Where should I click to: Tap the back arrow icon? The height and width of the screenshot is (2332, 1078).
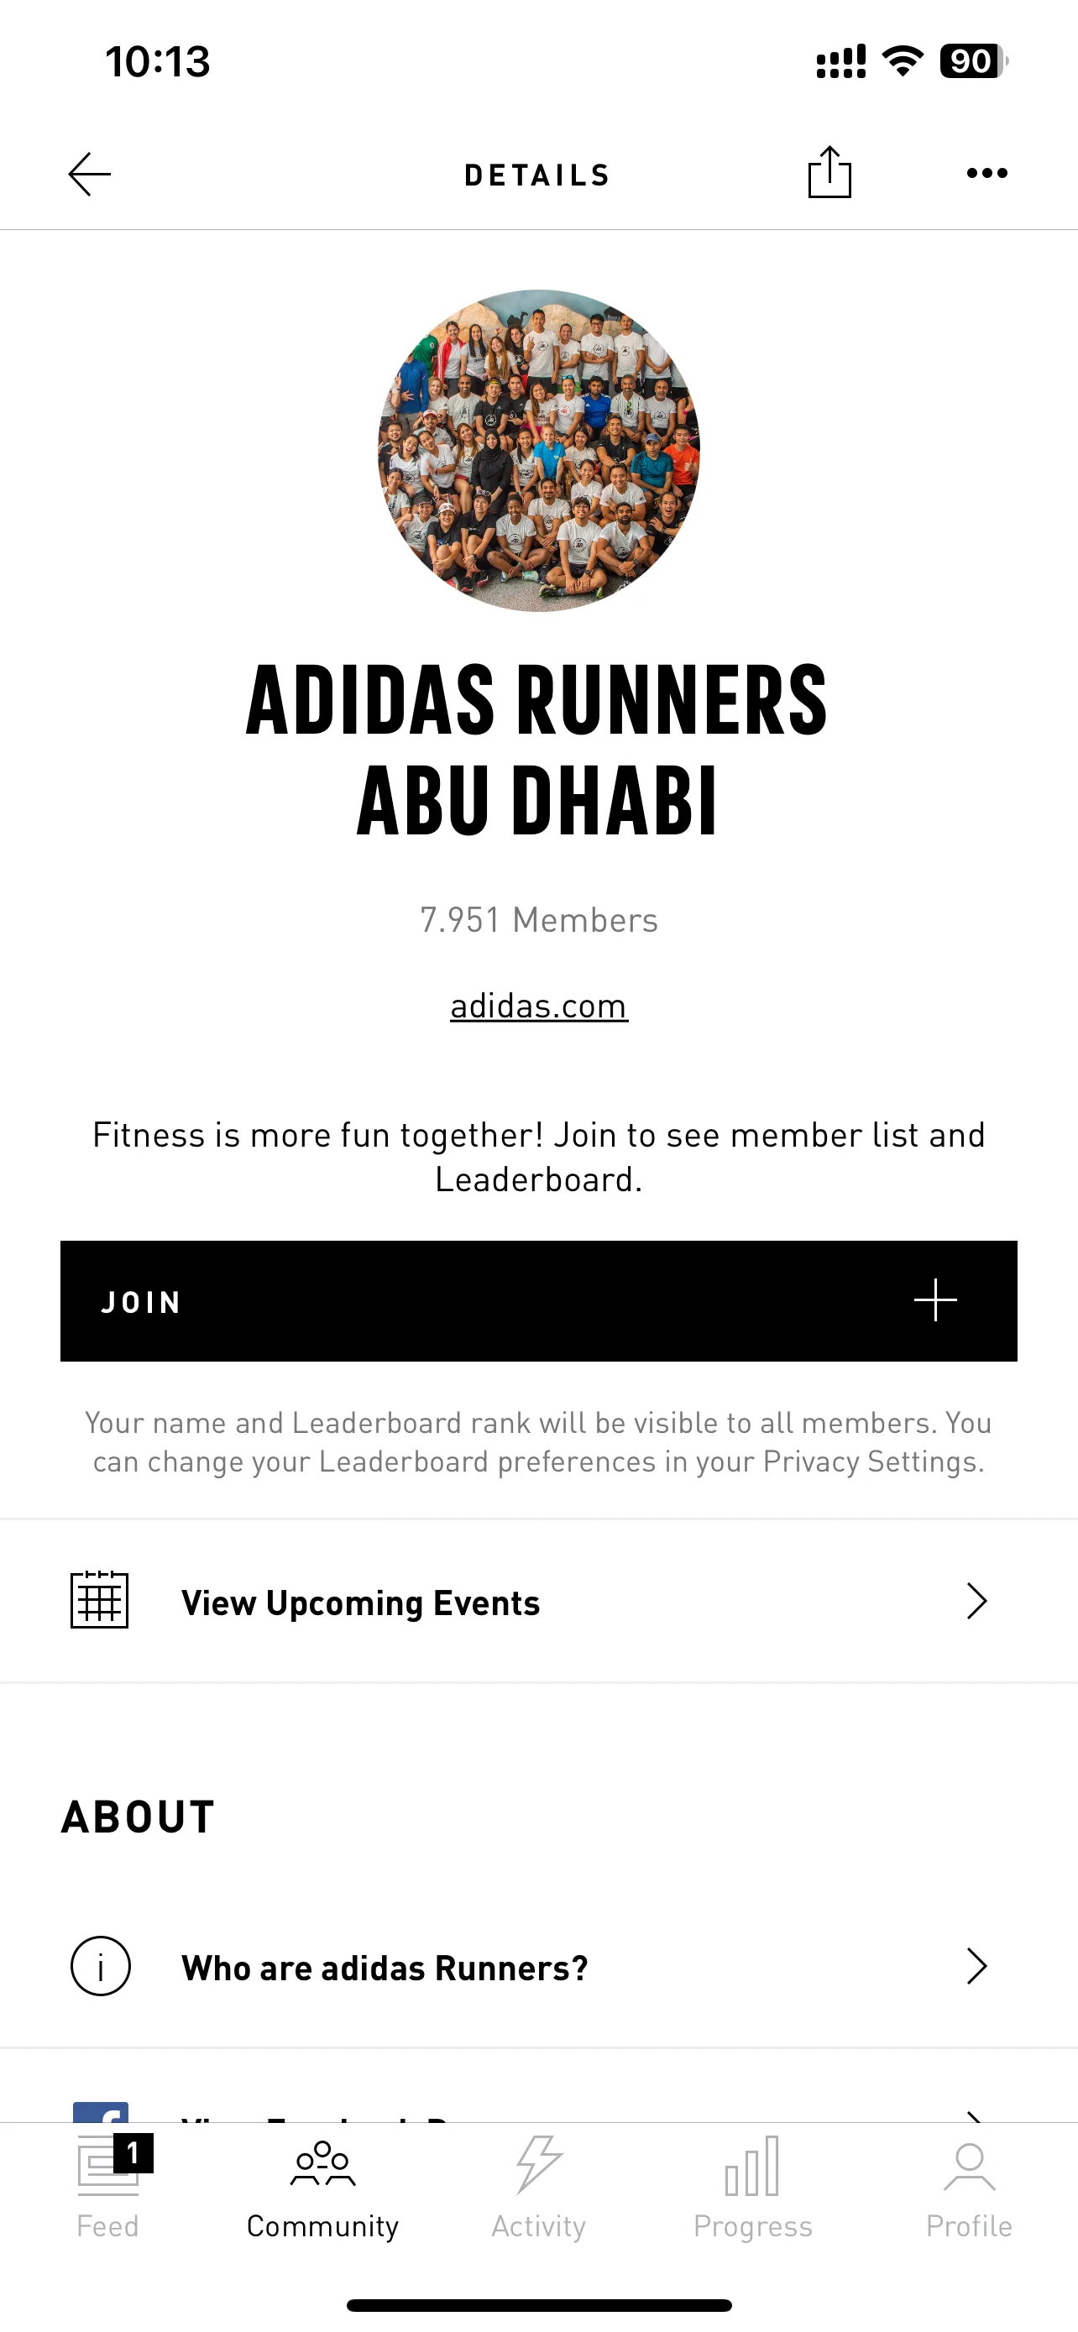coord(90,174)
